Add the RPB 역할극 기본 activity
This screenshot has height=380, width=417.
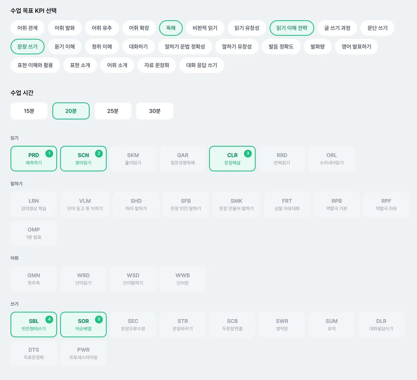coord(337,204)
